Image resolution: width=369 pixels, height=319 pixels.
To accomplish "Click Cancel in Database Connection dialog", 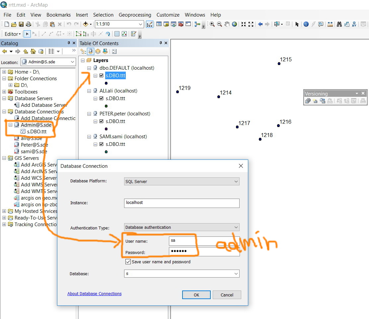I will (x=227, y=295).
